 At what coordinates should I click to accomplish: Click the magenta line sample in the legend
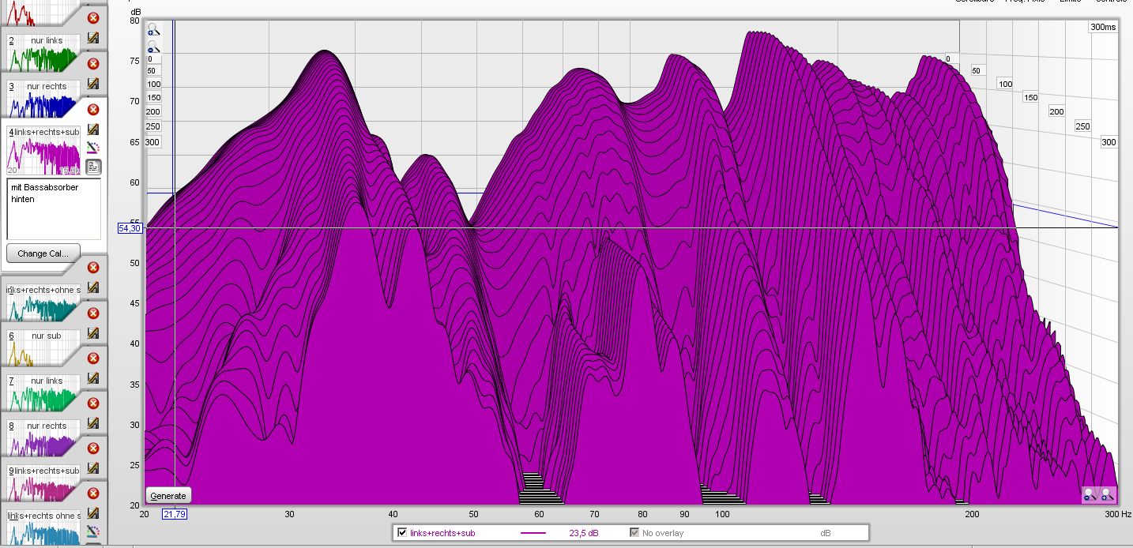[x=533, y=533]
